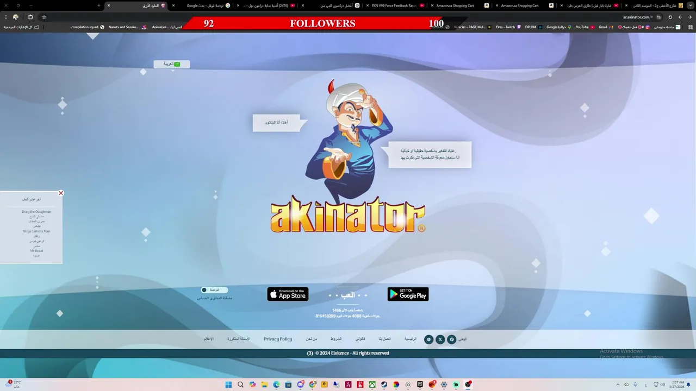696x391 pixels.
Task: Select Ninja Camera Man in last played list
Action: pos(36,231)
